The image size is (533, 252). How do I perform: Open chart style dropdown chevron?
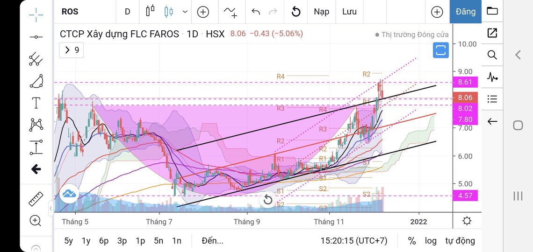pos(185,12)
